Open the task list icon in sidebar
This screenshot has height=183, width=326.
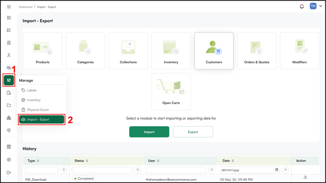(x=9, y=30)
